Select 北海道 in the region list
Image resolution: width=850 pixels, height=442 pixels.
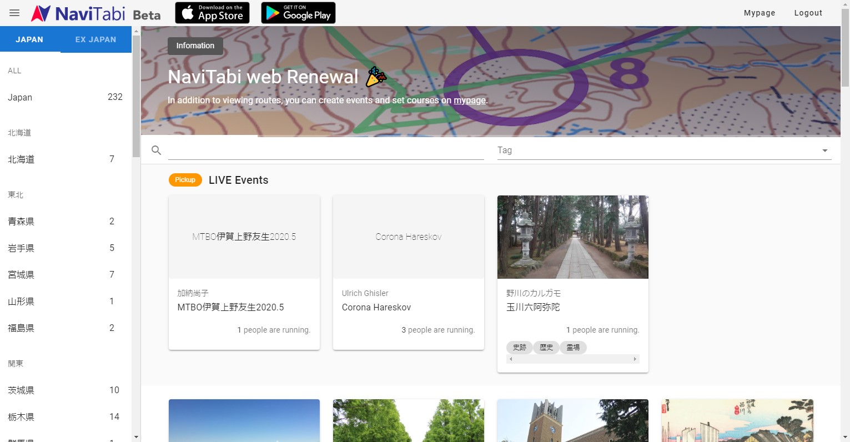pyautogui.click(x=66, y=159)
